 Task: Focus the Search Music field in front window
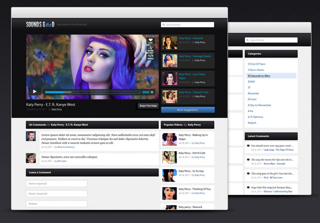tap(187, 24)
